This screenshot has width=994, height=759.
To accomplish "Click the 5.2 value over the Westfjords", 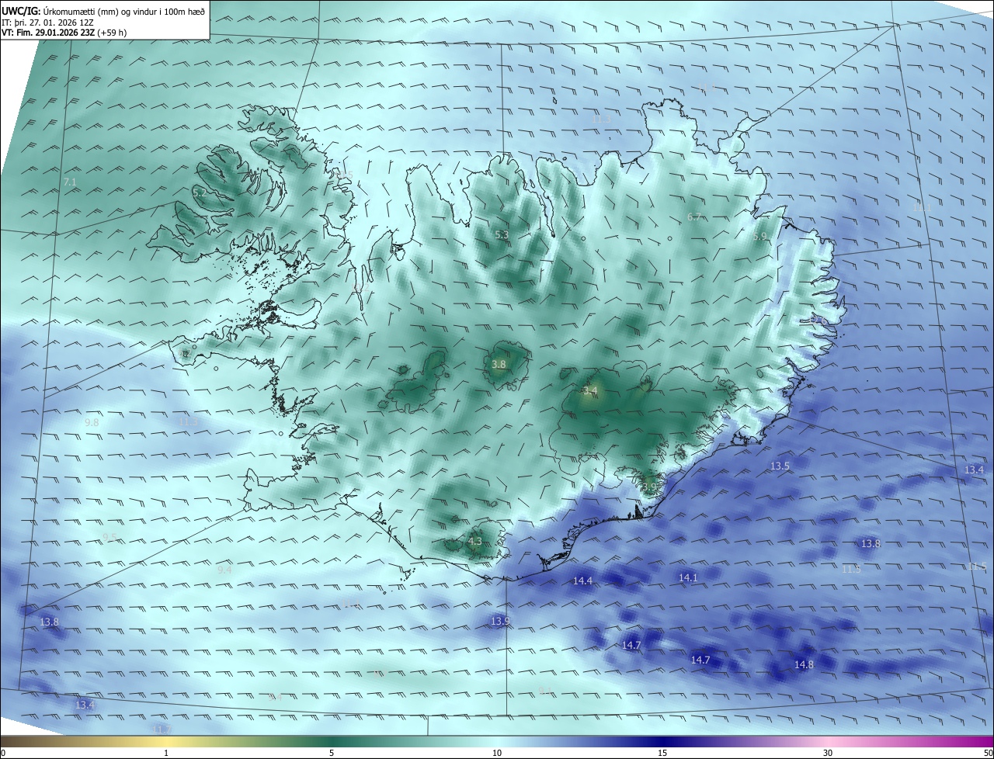I will click(200, 192).
